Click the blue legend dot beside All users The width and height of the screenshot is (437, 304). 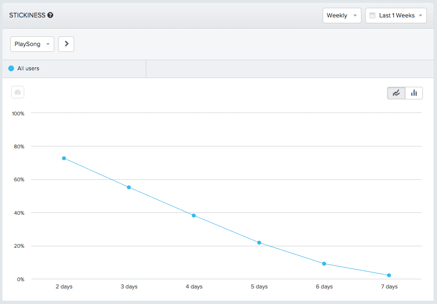tap(10, 68)
